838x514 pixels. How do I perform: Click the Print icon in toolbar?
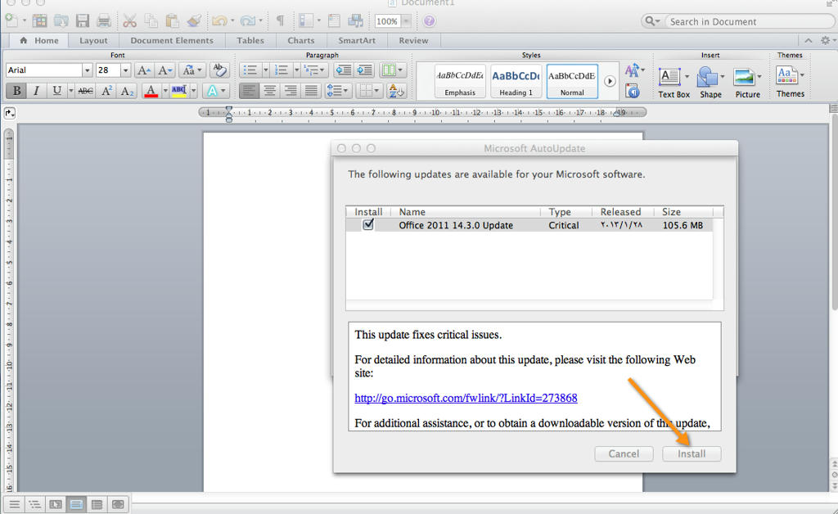coord(104,20)
